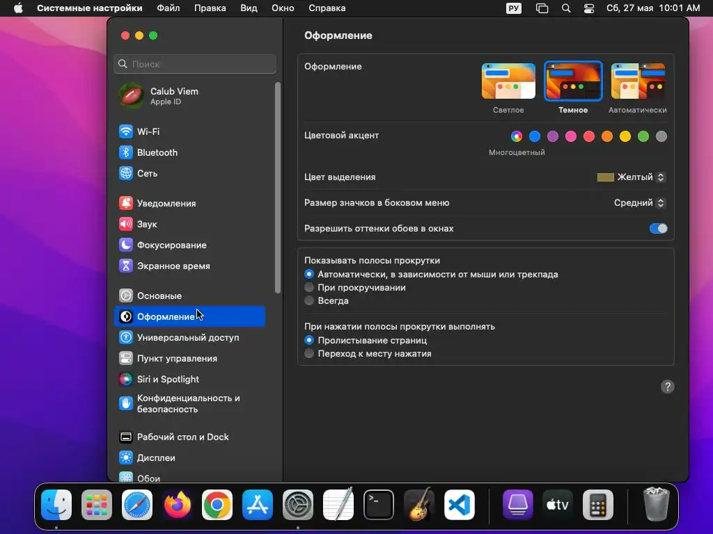Open the Справка menu
This screenshot has width=713, height=534.
click(327, 8)
